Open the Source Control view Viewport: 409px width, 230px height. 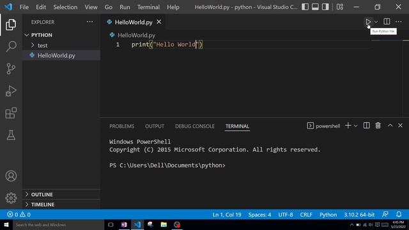tap(11, 69)
